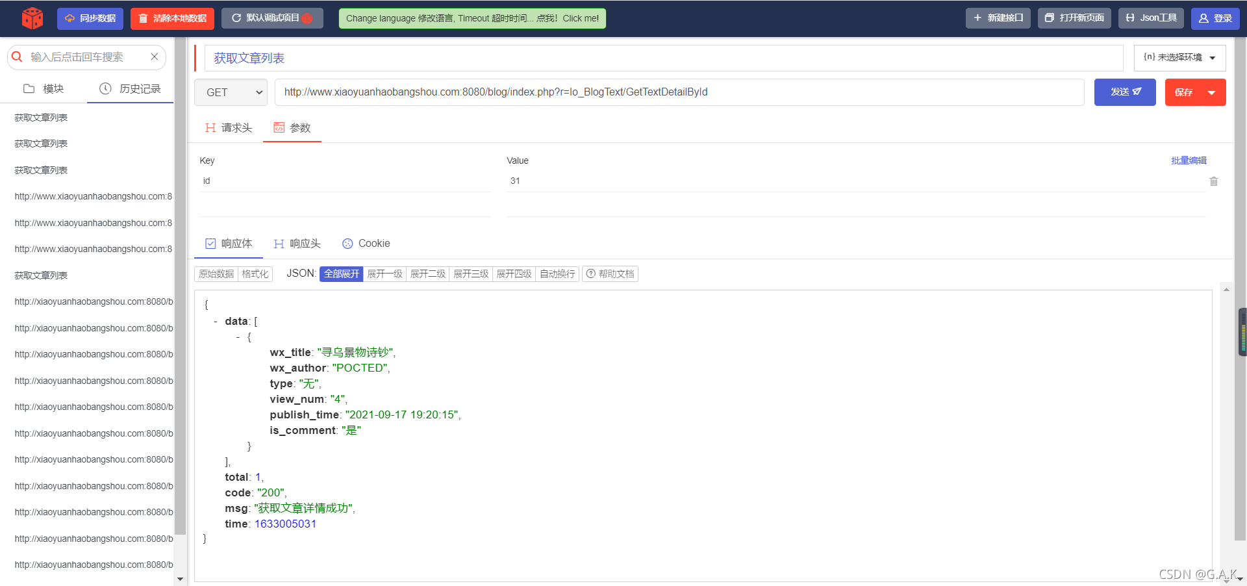Click the red 保存 save button
The height and width of the screenshot is (586, 1247).
pyautogui.click(x=1183, y=92)
